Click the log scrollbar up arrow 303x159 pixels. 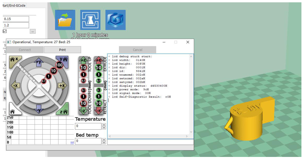click(191, 57)
